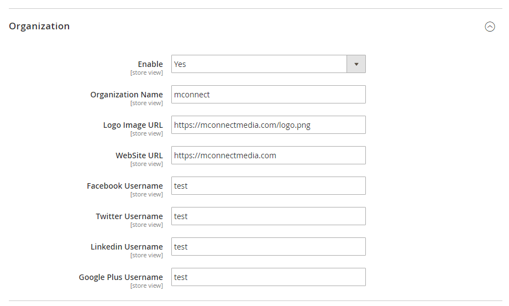Click the Twitter Username label
The height and width of the screenshot is (306, 509).
click(129, 216)
